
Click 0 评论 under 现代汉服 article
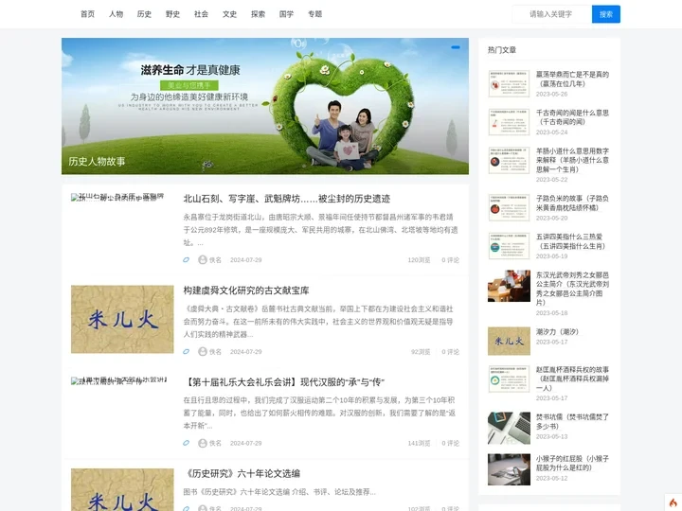pos(450,443)
